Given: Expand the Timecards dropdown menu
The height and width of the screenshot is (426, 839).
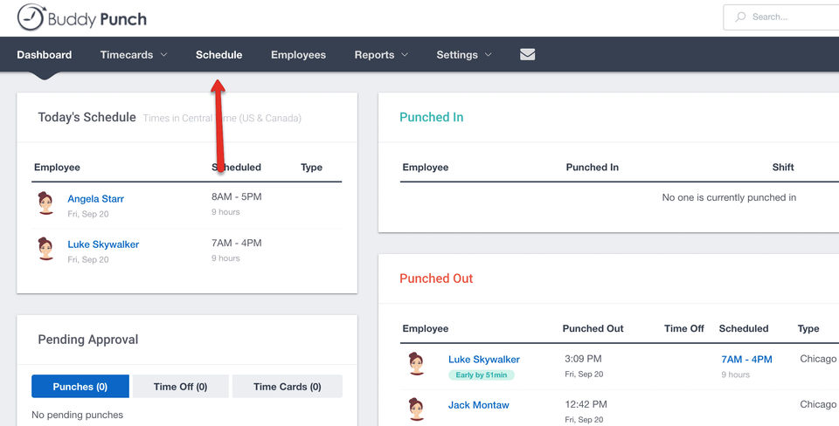Looking at the screenshot, I should (x=134, y=54).
